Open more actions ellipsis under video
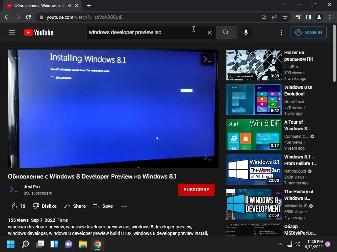Viewport: 337px width, 252px height. 124,207
